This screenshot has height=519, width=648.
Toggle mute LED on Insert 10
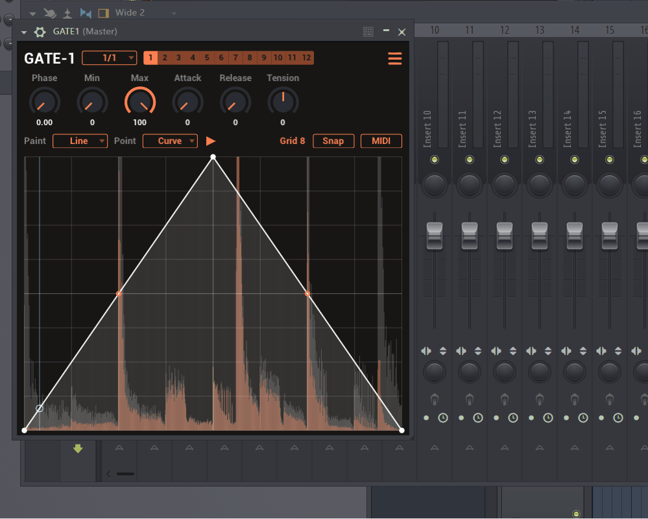435,160
